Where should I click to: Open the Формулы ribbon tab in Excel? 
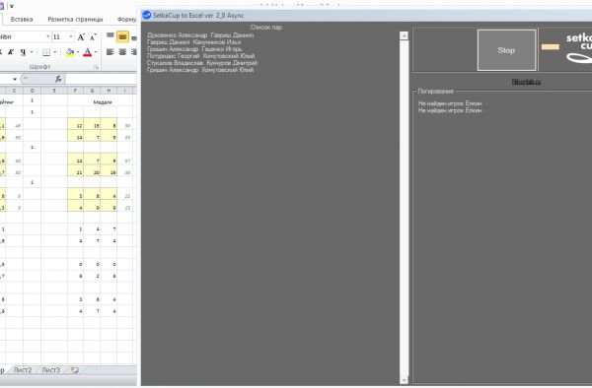(x=127, y=20)
